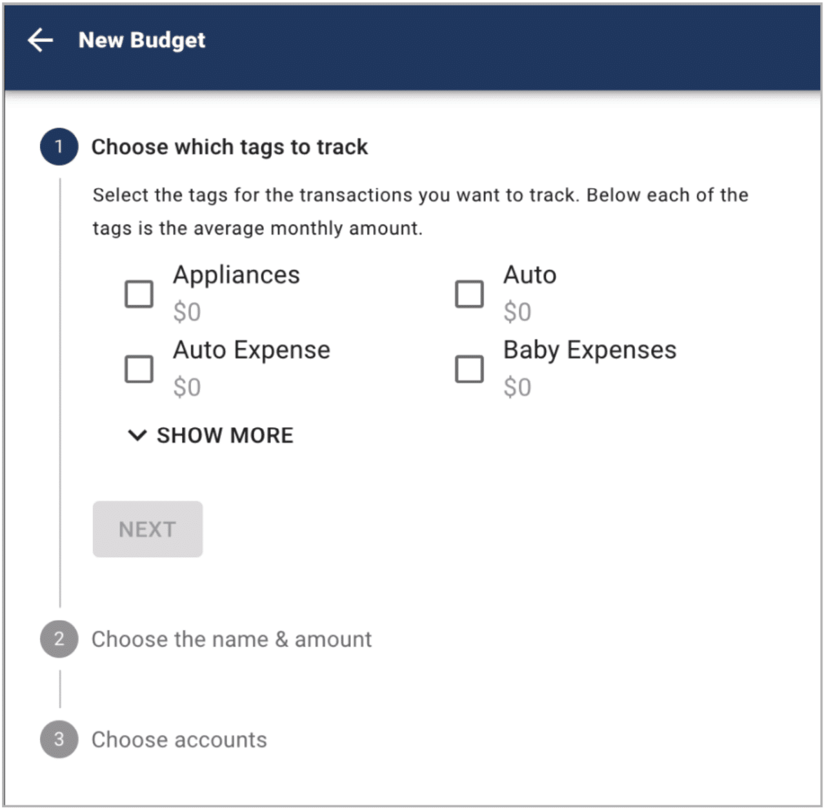Click the step 2 grey circle
The image size is (826, 811).
click(x=59, y=639)
